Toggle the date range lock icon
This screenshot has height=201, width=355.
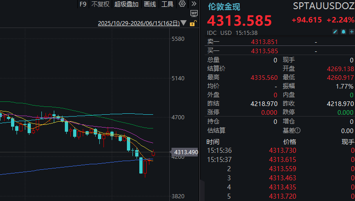click(193, 23)
